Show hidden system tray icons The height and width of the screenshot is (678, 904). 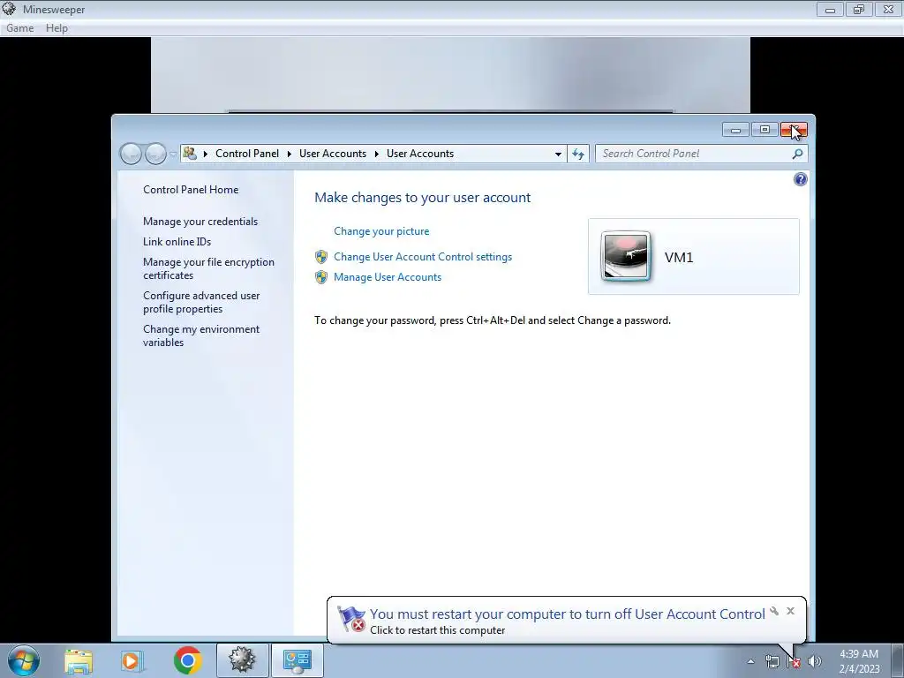[x=750, y=661]
